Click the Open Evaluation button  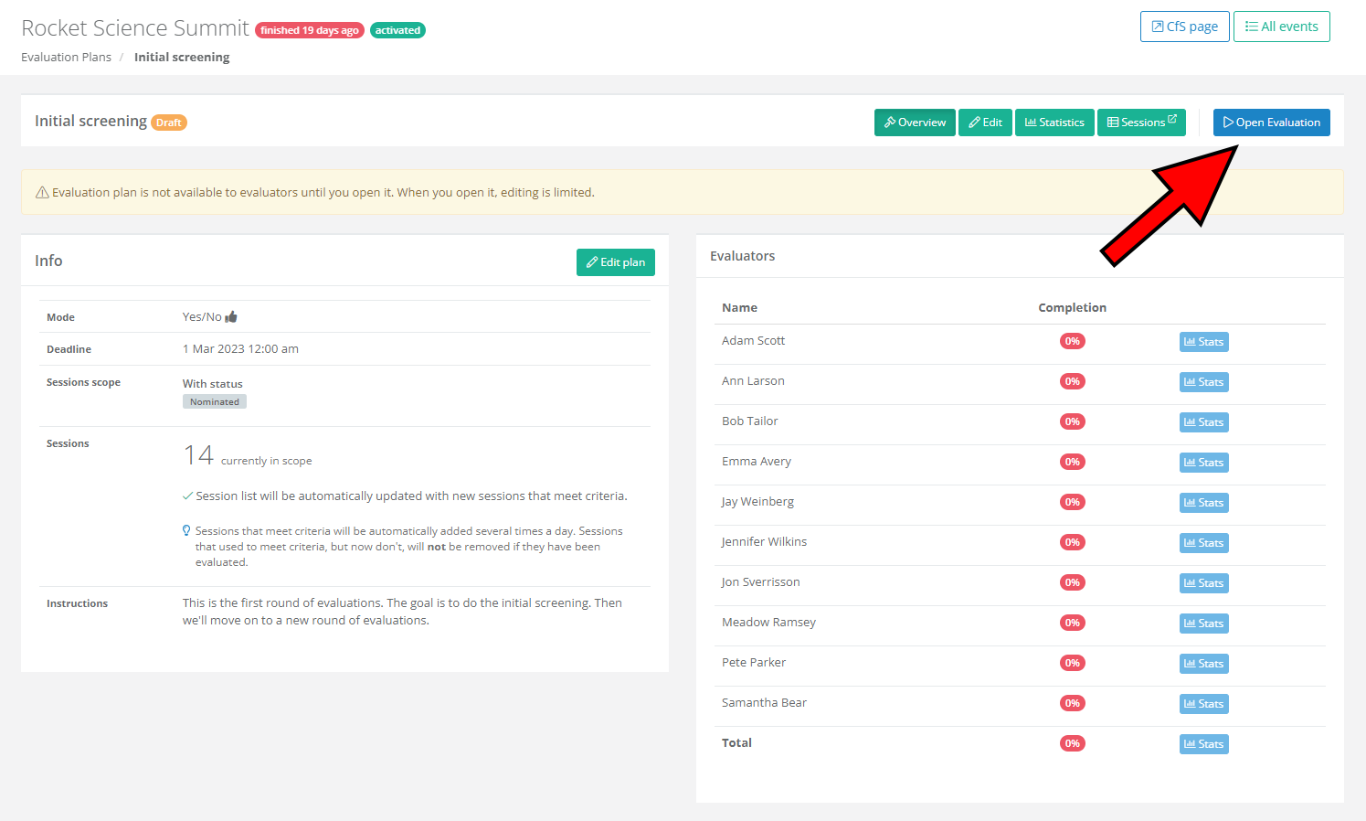1271,123
